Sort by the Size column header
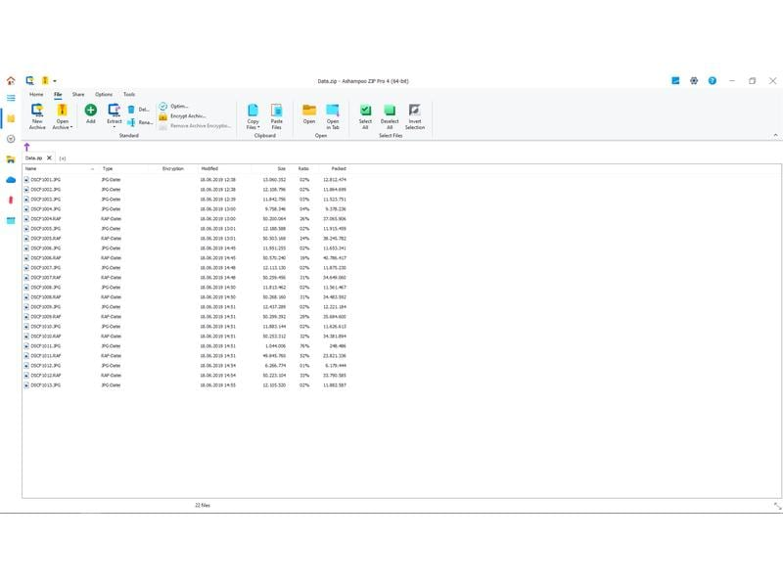This screenshot has height=587, width=783. (270, 168)
